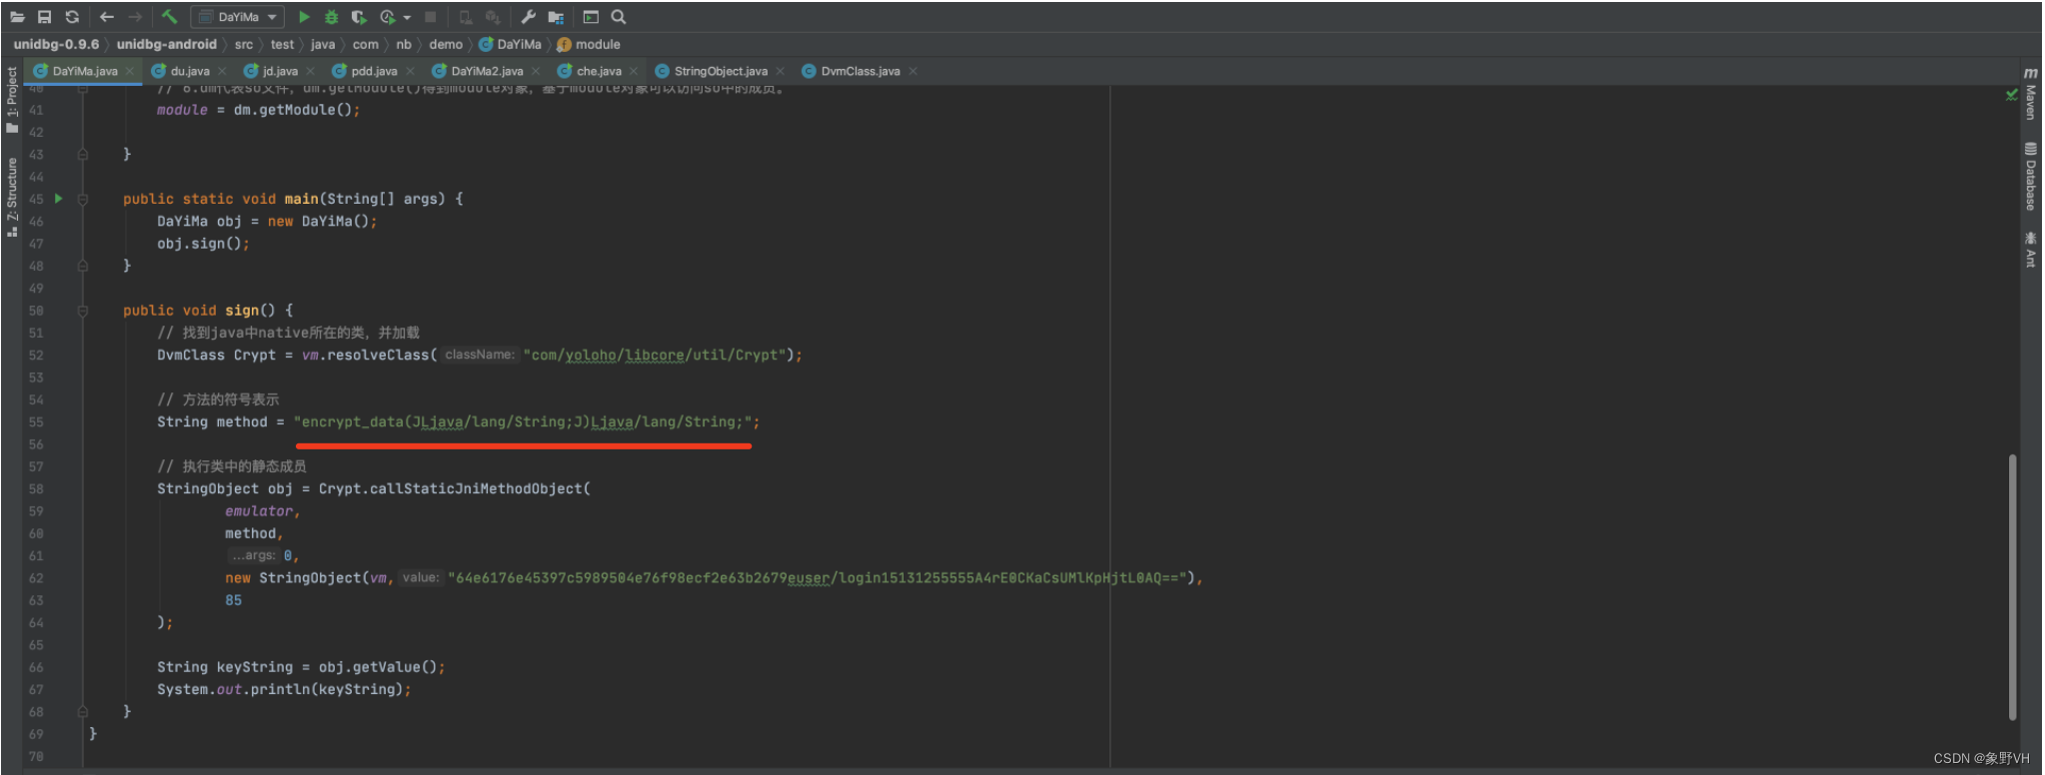Open Project Structure folder icon
The width and height of the screenshot is (2045, 775).
coord(557,17)
